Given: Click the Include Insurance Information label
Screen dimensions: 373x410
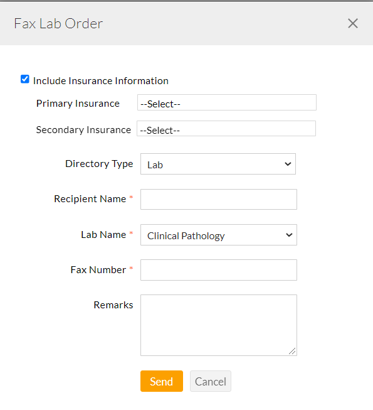Looking at the screenshot, I should click(101, 81).
